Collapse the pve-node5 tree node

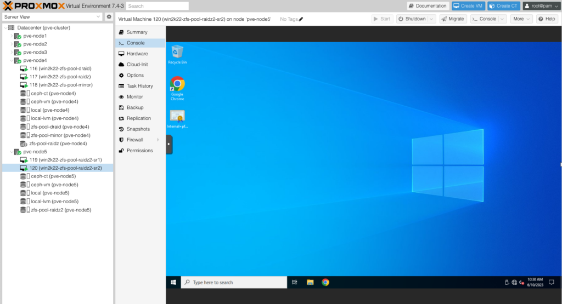click(x=12, y=152)
